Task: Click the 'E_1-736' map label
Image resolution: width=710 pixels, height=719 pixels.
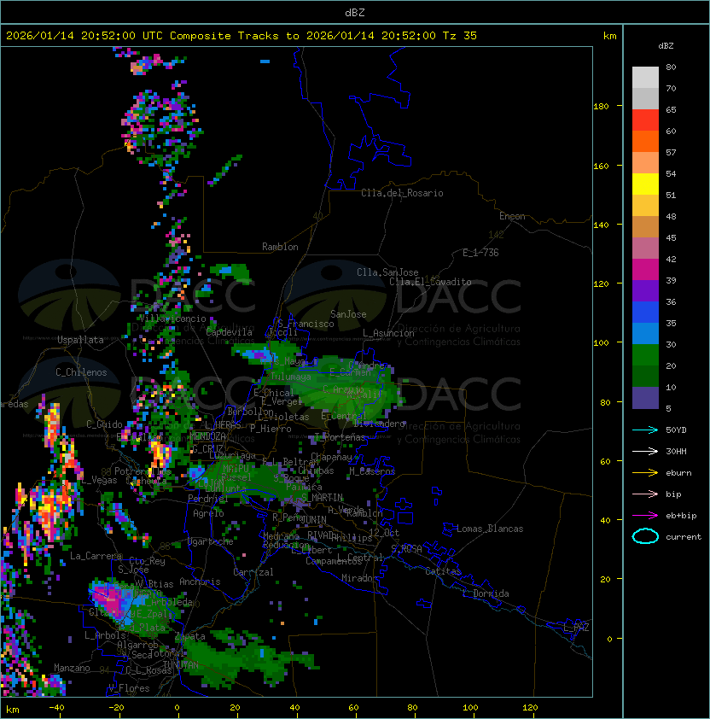Action: (480, 253)
